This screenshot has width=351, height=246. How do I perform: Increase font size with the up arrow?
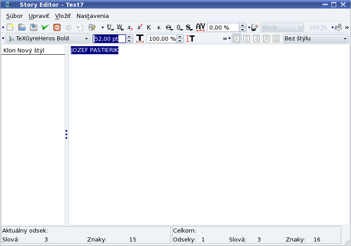point(130,36)
